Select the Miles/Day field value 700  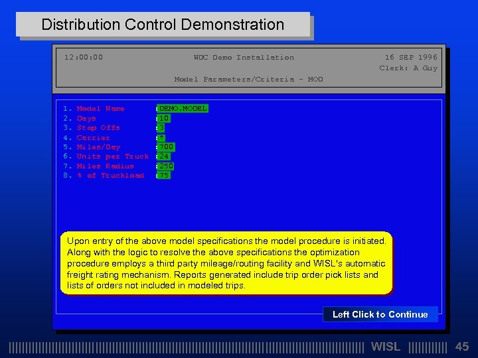pyautogui.click(x=166, y=147)
